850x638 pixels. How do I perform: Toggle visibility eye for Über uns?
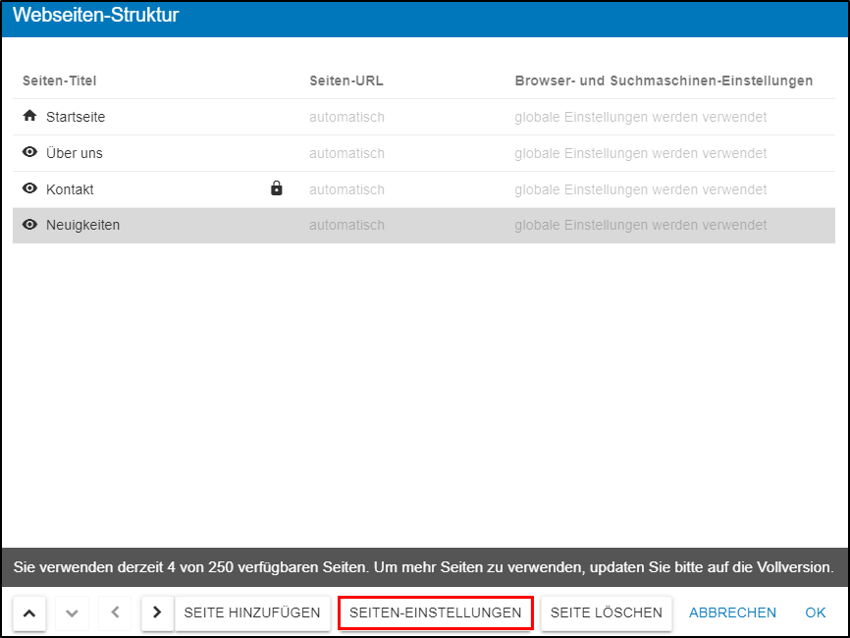pos(29,152)
